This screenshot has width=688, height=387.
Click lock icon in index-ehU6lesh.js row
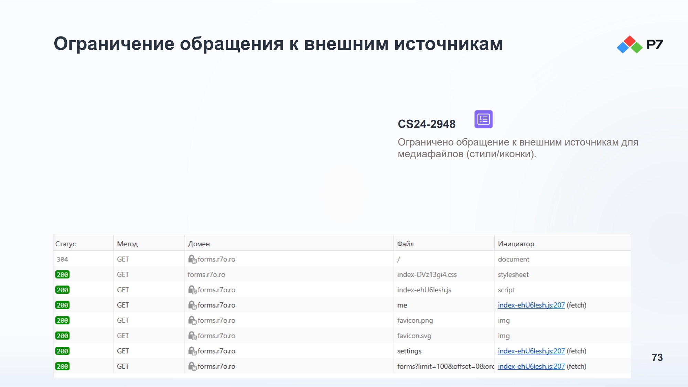pyautogui.click(x=192, y=290)
